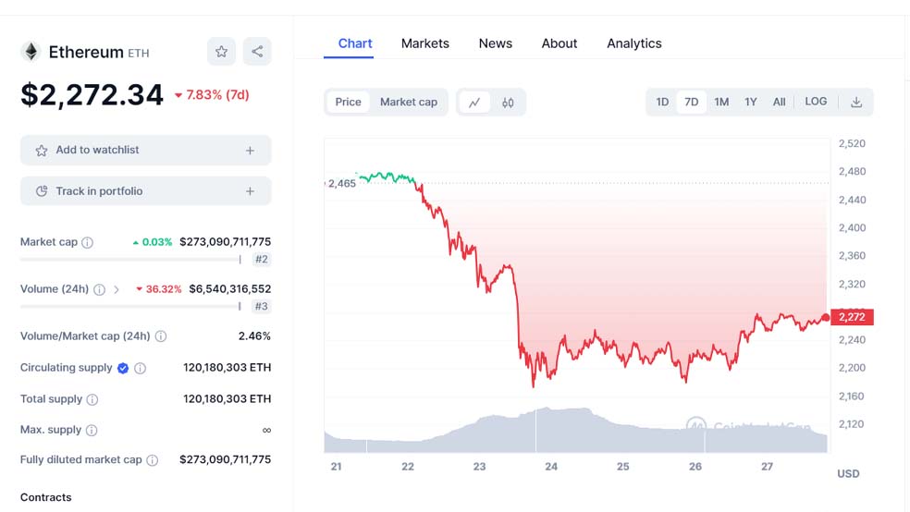
Task: Expand Add to watlist plus sign
Action: 250,150
